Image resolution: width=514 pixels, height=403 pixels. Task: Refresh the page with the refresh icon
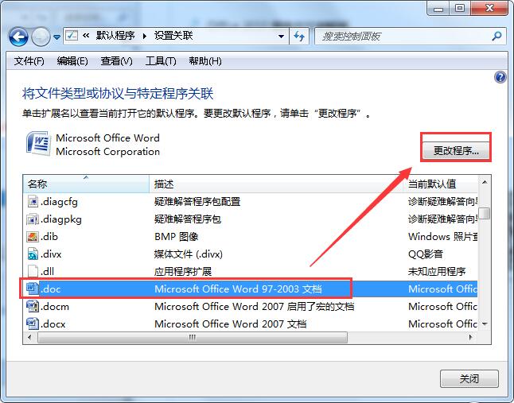299,36
